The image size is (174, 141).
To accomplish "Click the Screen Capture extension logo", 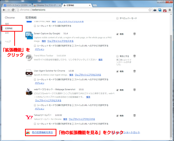I will click(x=29, y=35).
